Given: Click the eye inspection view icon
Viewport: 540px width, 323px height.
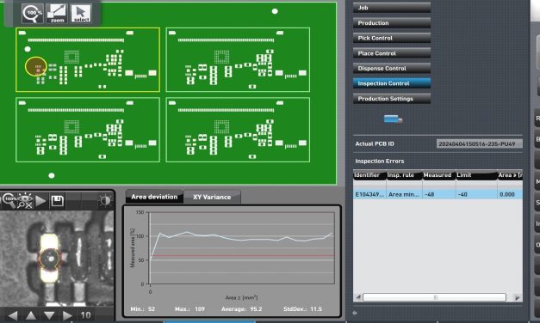Looking at the screenshot, I should click(x=25, y=201).
